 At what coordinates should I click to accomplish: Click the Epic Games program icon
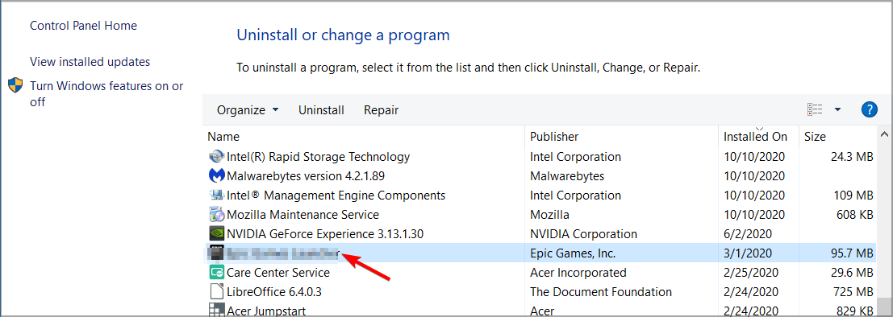point(216,253)
